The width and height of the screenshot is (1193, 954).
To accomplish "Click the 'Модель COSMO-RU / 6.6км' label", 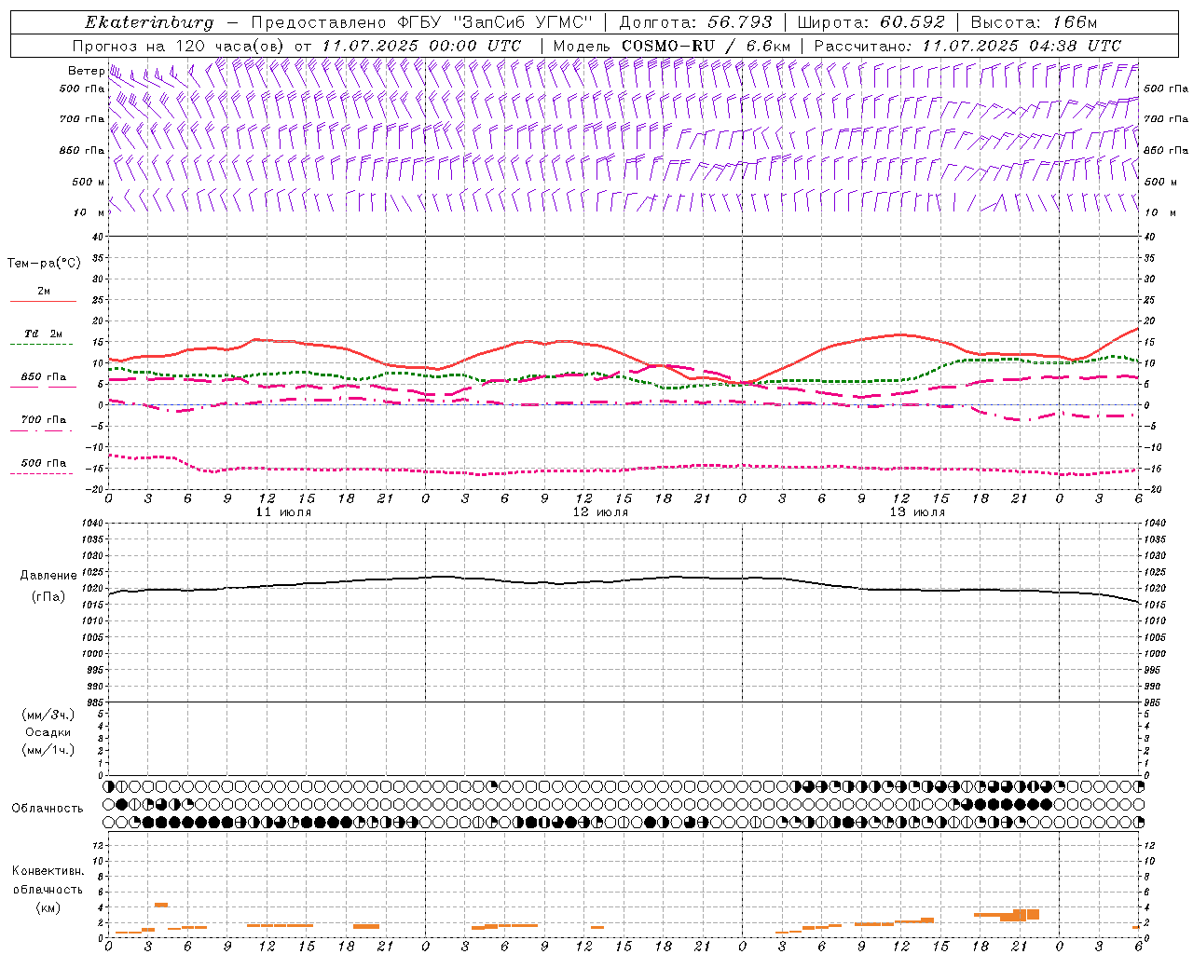I will coord(672,46).
